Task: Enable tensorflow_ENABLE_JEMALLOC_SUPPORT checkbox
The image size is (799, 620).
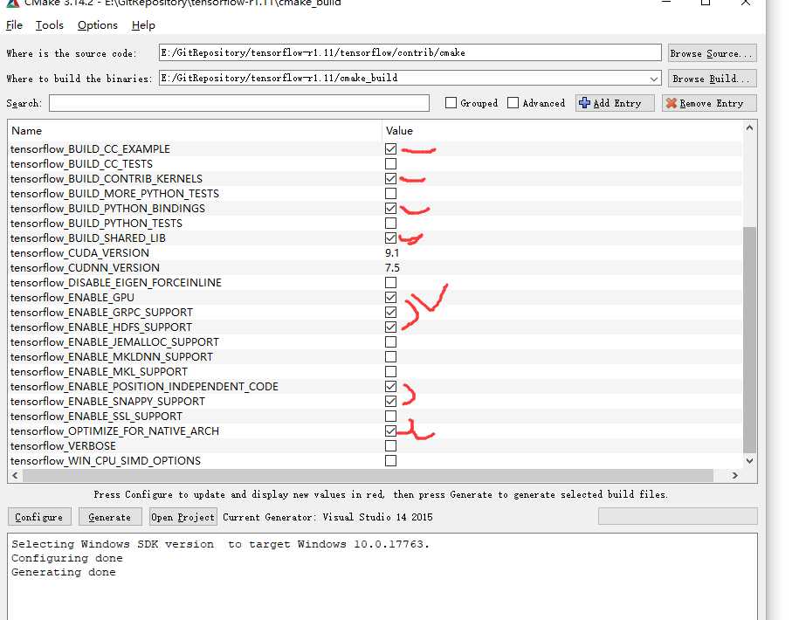Action: click(x=391, y=341)
